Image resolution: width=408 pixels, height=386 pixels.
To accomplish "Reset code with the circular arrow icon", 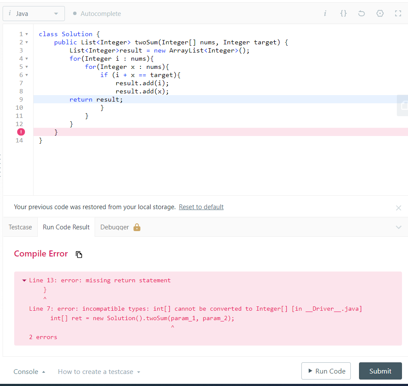I will tap(362, 13).
